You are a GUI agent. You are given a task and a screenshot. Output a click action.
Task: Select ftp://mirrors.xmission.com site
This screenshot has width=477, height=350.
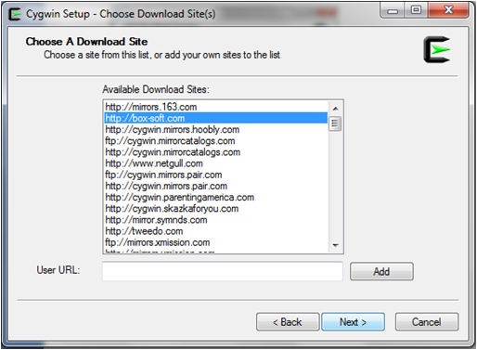(x=216, y=242)
